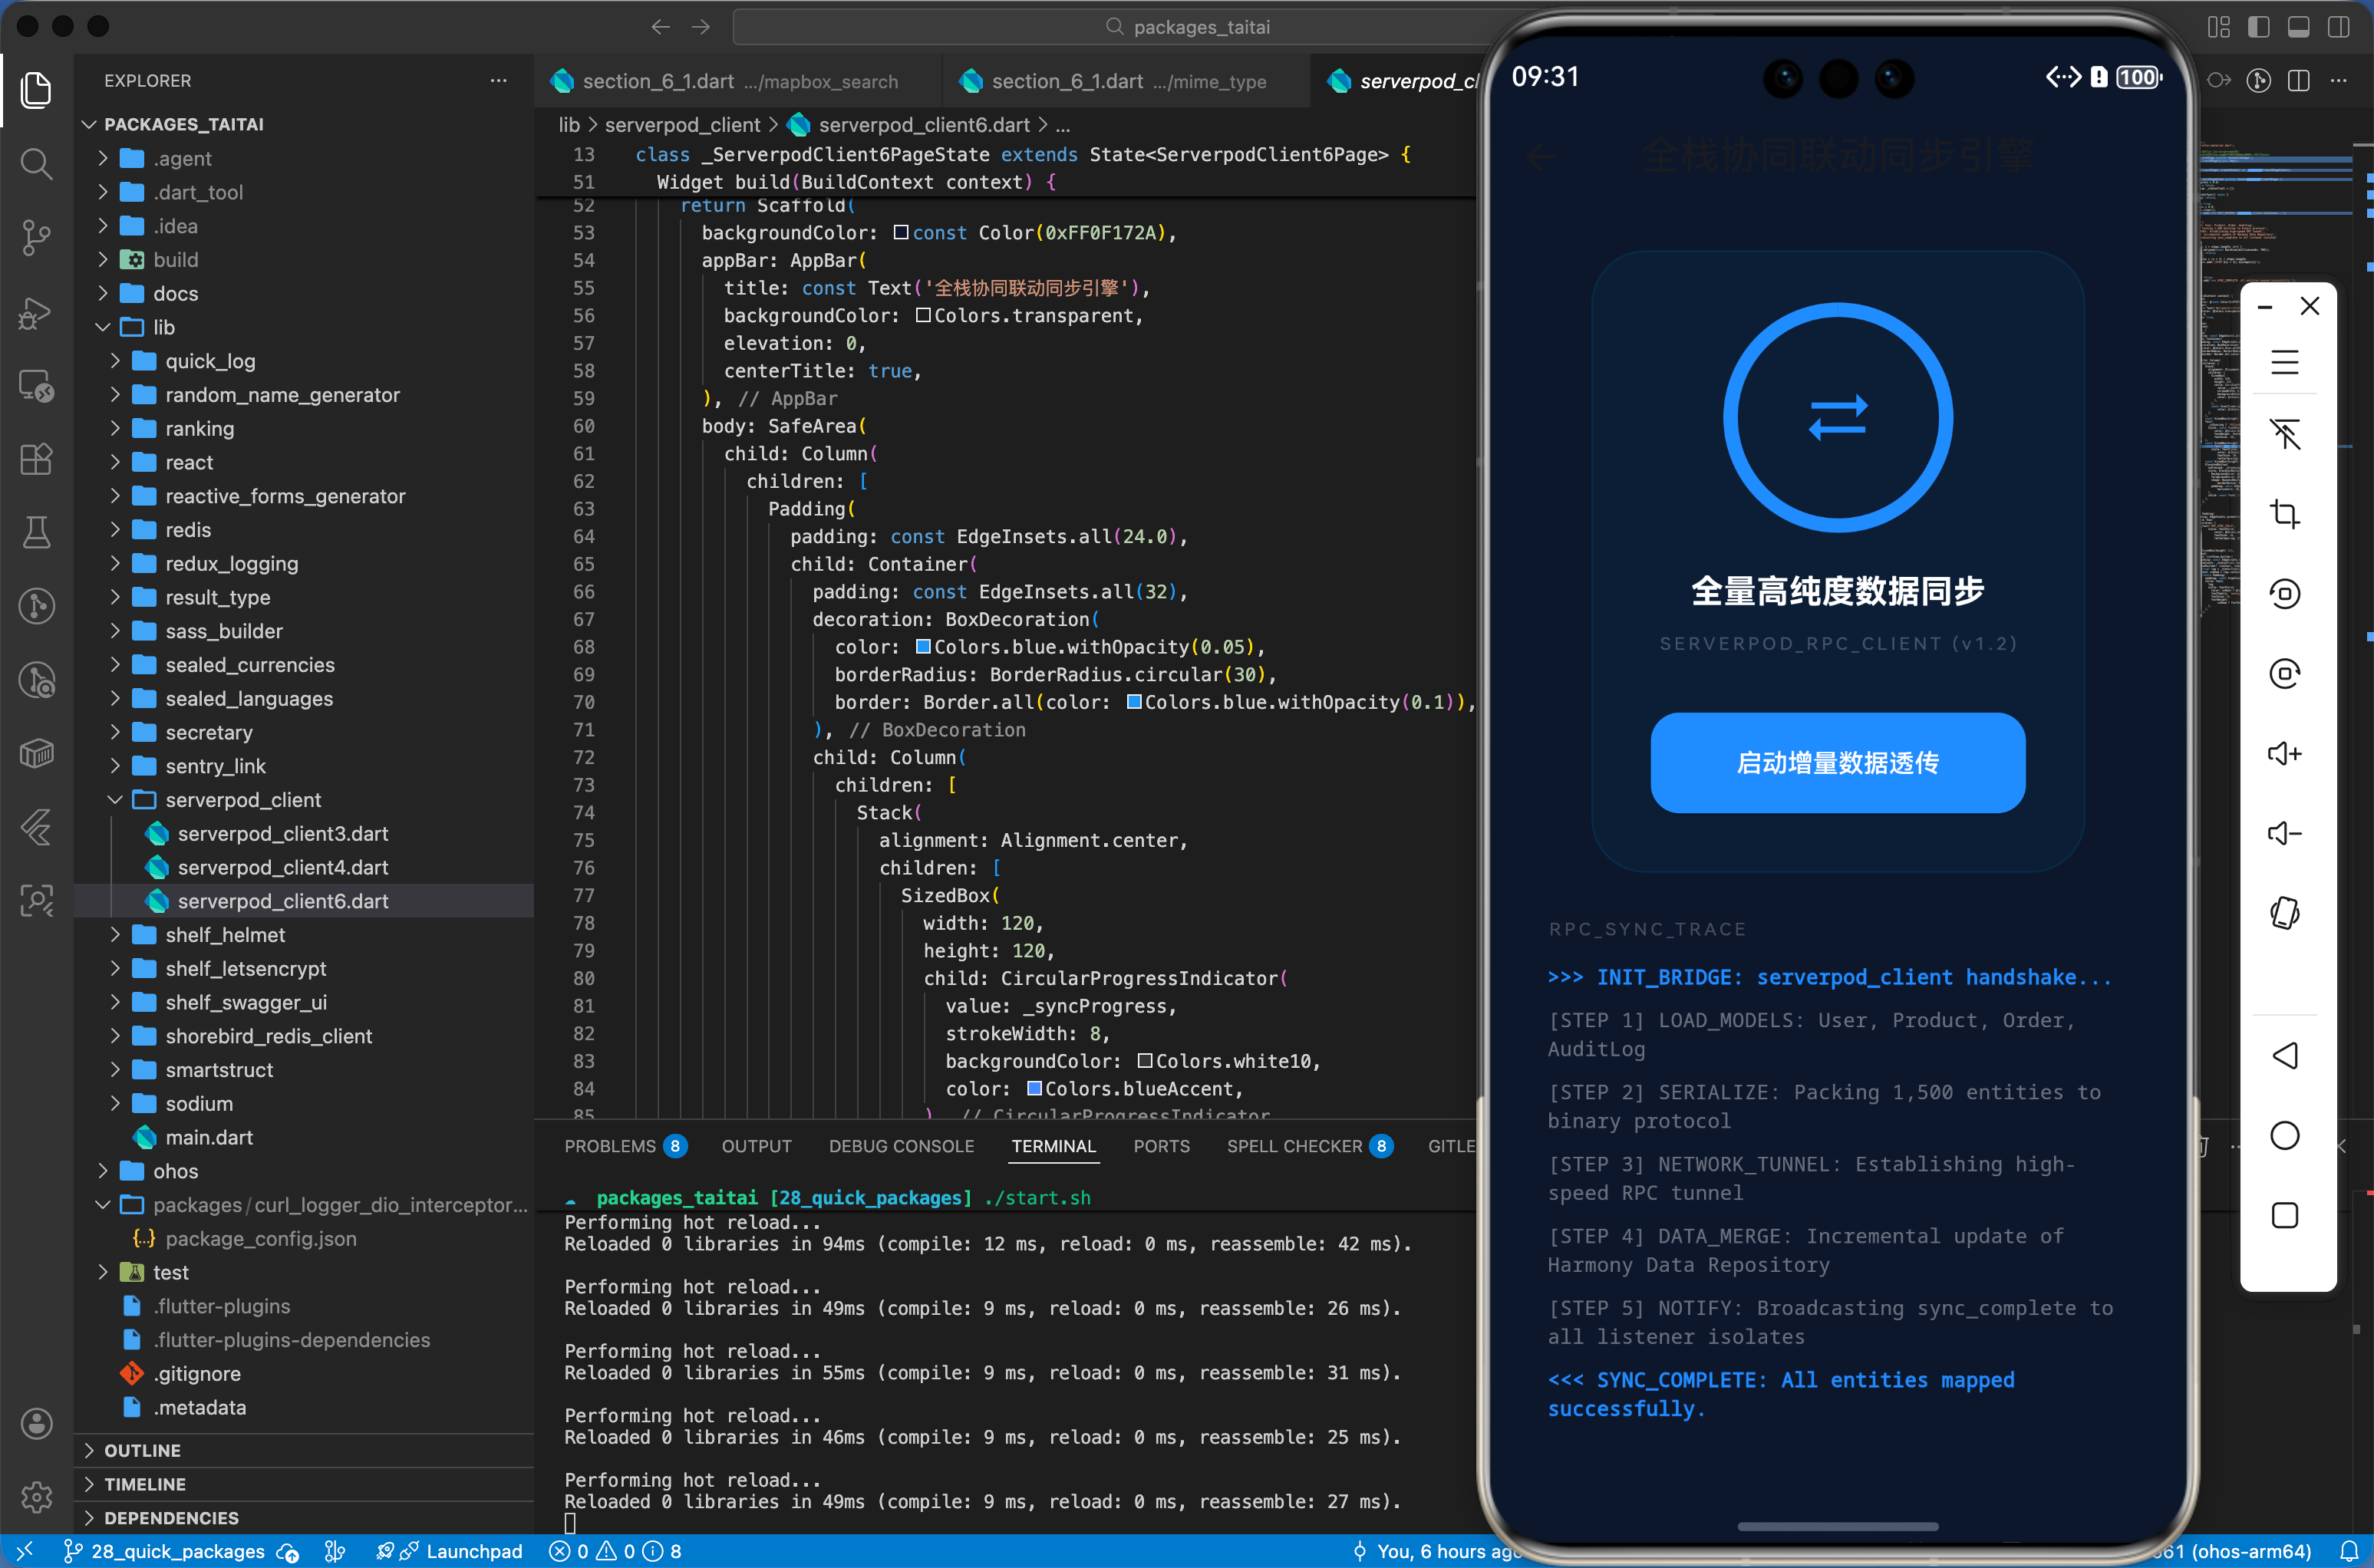Toggle secondary side bar layout button
Viewport: 2374px width, 1568px height.
coord(2338,27)
